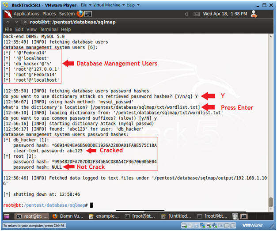The image size is (277, 231).
Task: Open the Applications menu
Action: pyautogui.click(x=27, y=14)
